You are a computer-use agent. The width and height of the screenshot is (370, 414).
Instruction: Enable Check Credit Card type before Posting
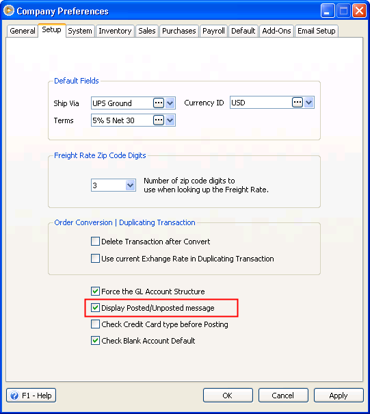pos(95,324)
